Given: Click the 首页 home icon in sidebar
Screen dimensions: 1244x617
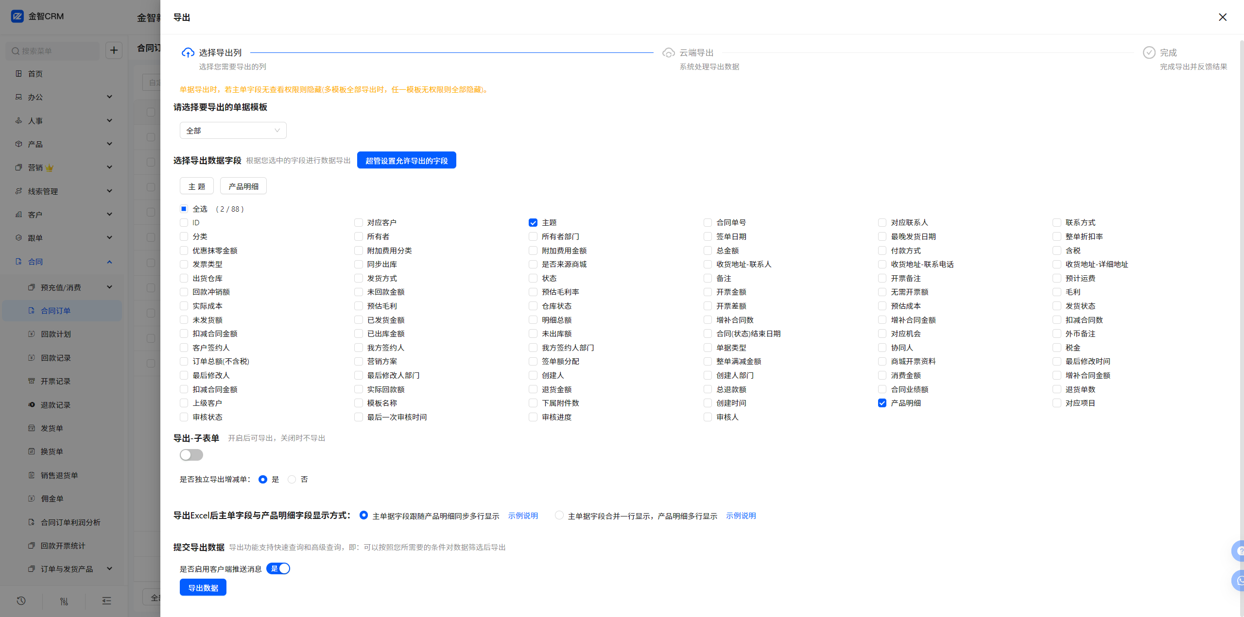Looking at the screenshot, I should [19, 74].
